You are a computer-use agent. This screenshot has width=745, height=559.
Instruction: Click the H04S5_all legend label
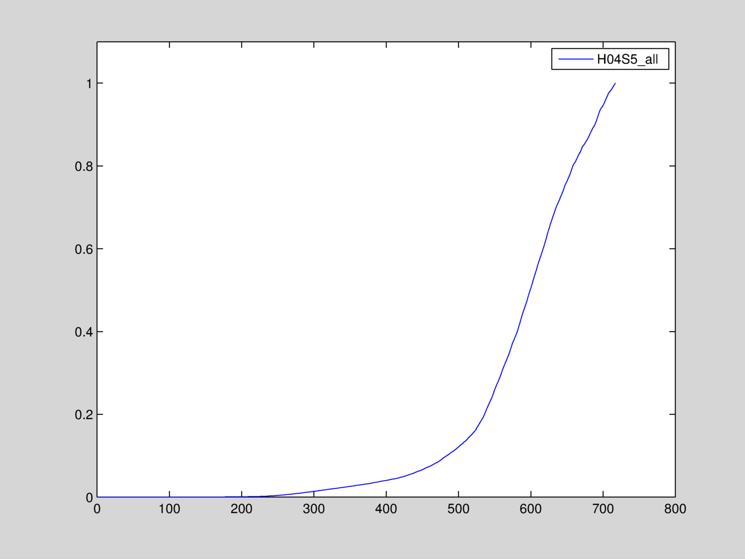coord(627,59)
